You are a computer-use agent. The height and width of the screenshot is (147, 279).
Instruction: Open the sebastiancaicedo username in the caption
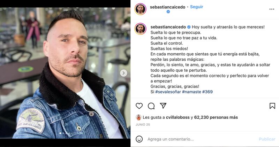168,27
